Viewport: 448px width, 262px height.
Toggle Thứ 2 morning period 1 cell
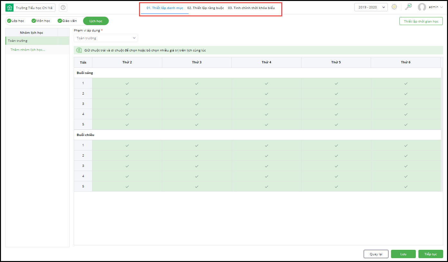click(x=127, y=83)
